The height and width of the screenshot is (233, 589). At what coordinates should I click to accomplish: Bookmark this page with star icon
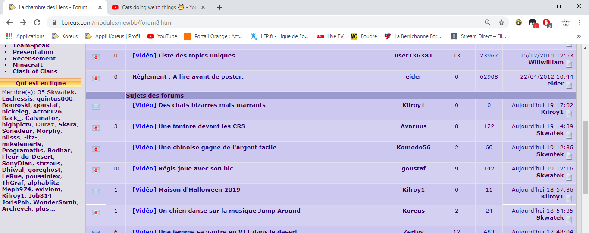[501, 22]
